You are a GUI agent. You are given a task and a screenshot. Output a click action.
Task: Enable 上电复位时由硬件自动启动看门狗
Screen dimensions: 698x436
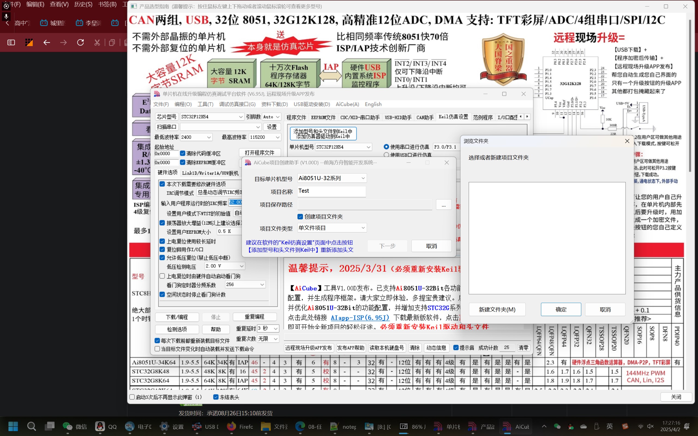(x=162, y=276)
